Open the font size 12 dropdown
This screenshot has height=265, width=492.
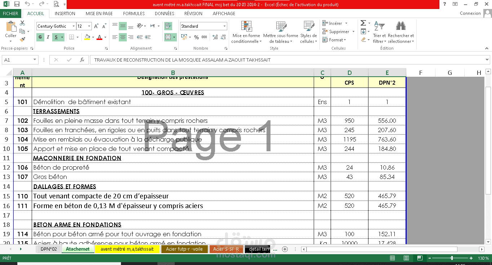[89, 26]
